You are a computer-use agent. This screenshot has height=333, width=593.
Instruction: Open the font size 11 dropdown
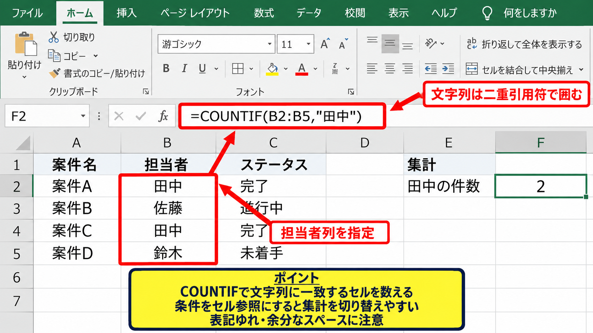(x=309, y=44)
